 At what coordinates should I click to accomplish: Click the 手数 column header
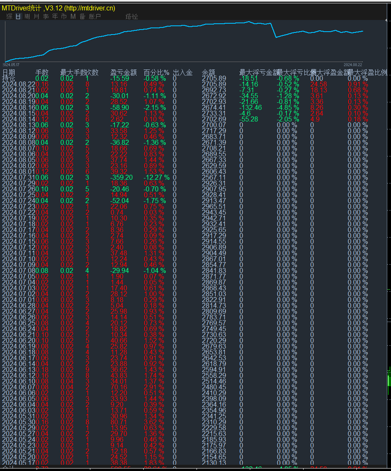[x=42, y=72]
